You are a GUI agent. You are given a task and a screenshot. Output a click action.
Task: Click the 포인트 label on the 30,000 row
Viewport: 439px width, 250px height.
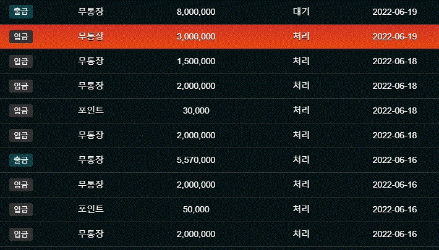point(91,110)
